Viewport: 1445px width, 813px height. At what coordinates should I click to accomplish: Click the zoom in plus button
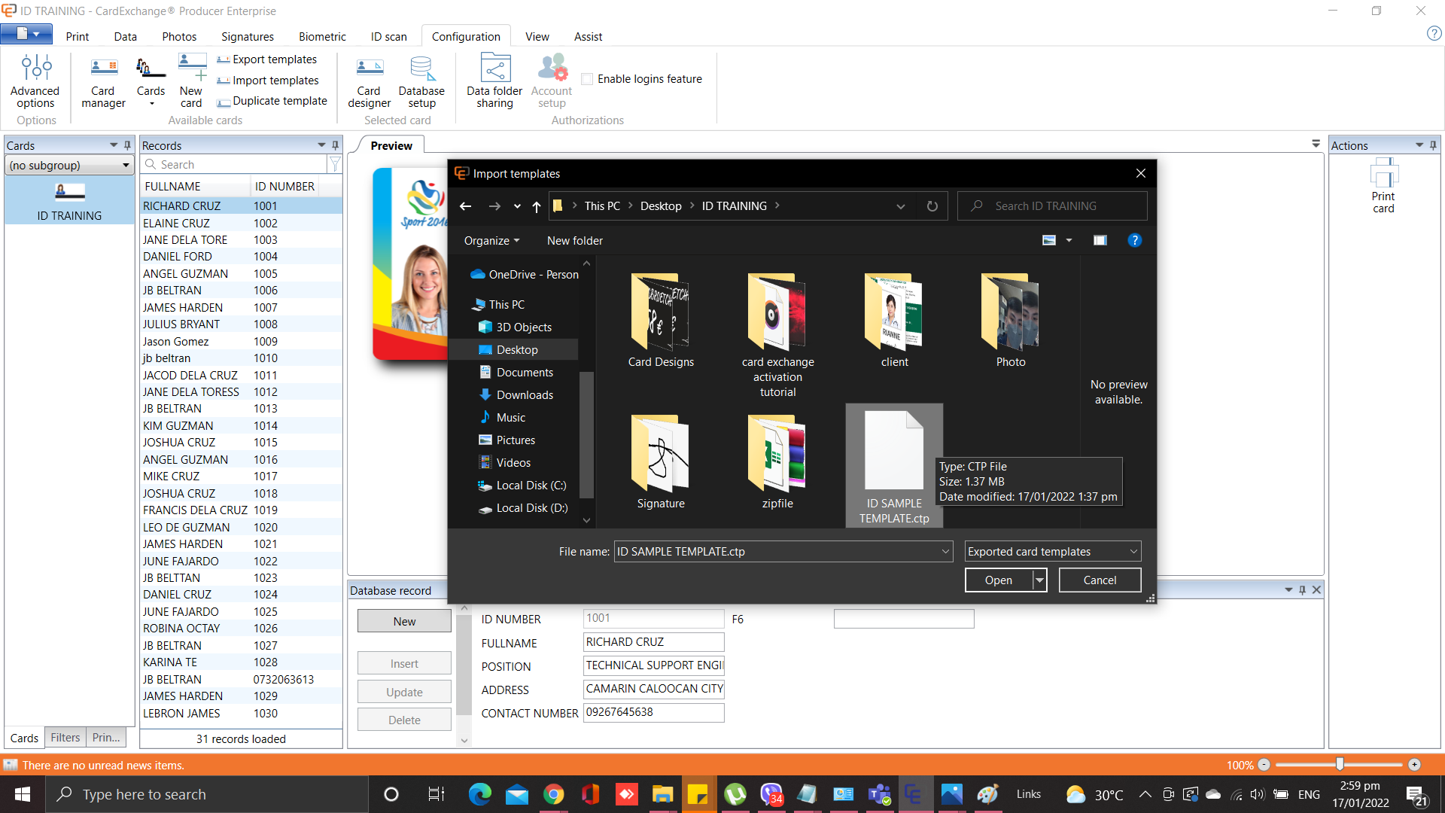1414,765
